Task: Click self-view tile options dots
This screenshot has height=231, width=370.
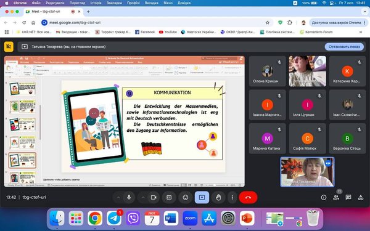Action: (x=328, y=163)
